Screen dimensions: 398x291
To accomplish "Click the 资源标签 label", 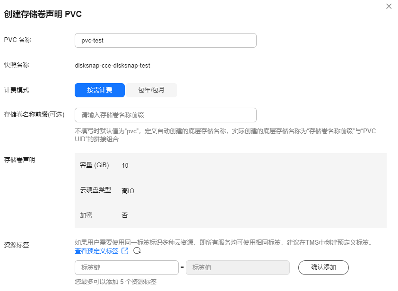I will coord(17,245).
